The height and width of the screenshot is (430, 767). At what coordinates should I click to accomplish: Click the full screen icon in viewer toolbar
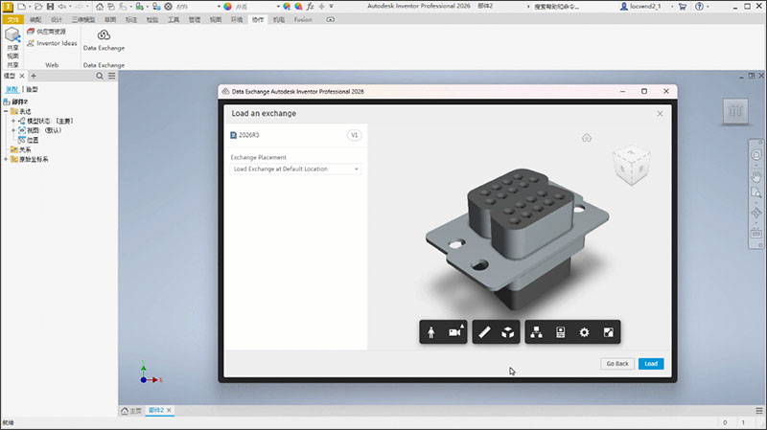[608, 332]
